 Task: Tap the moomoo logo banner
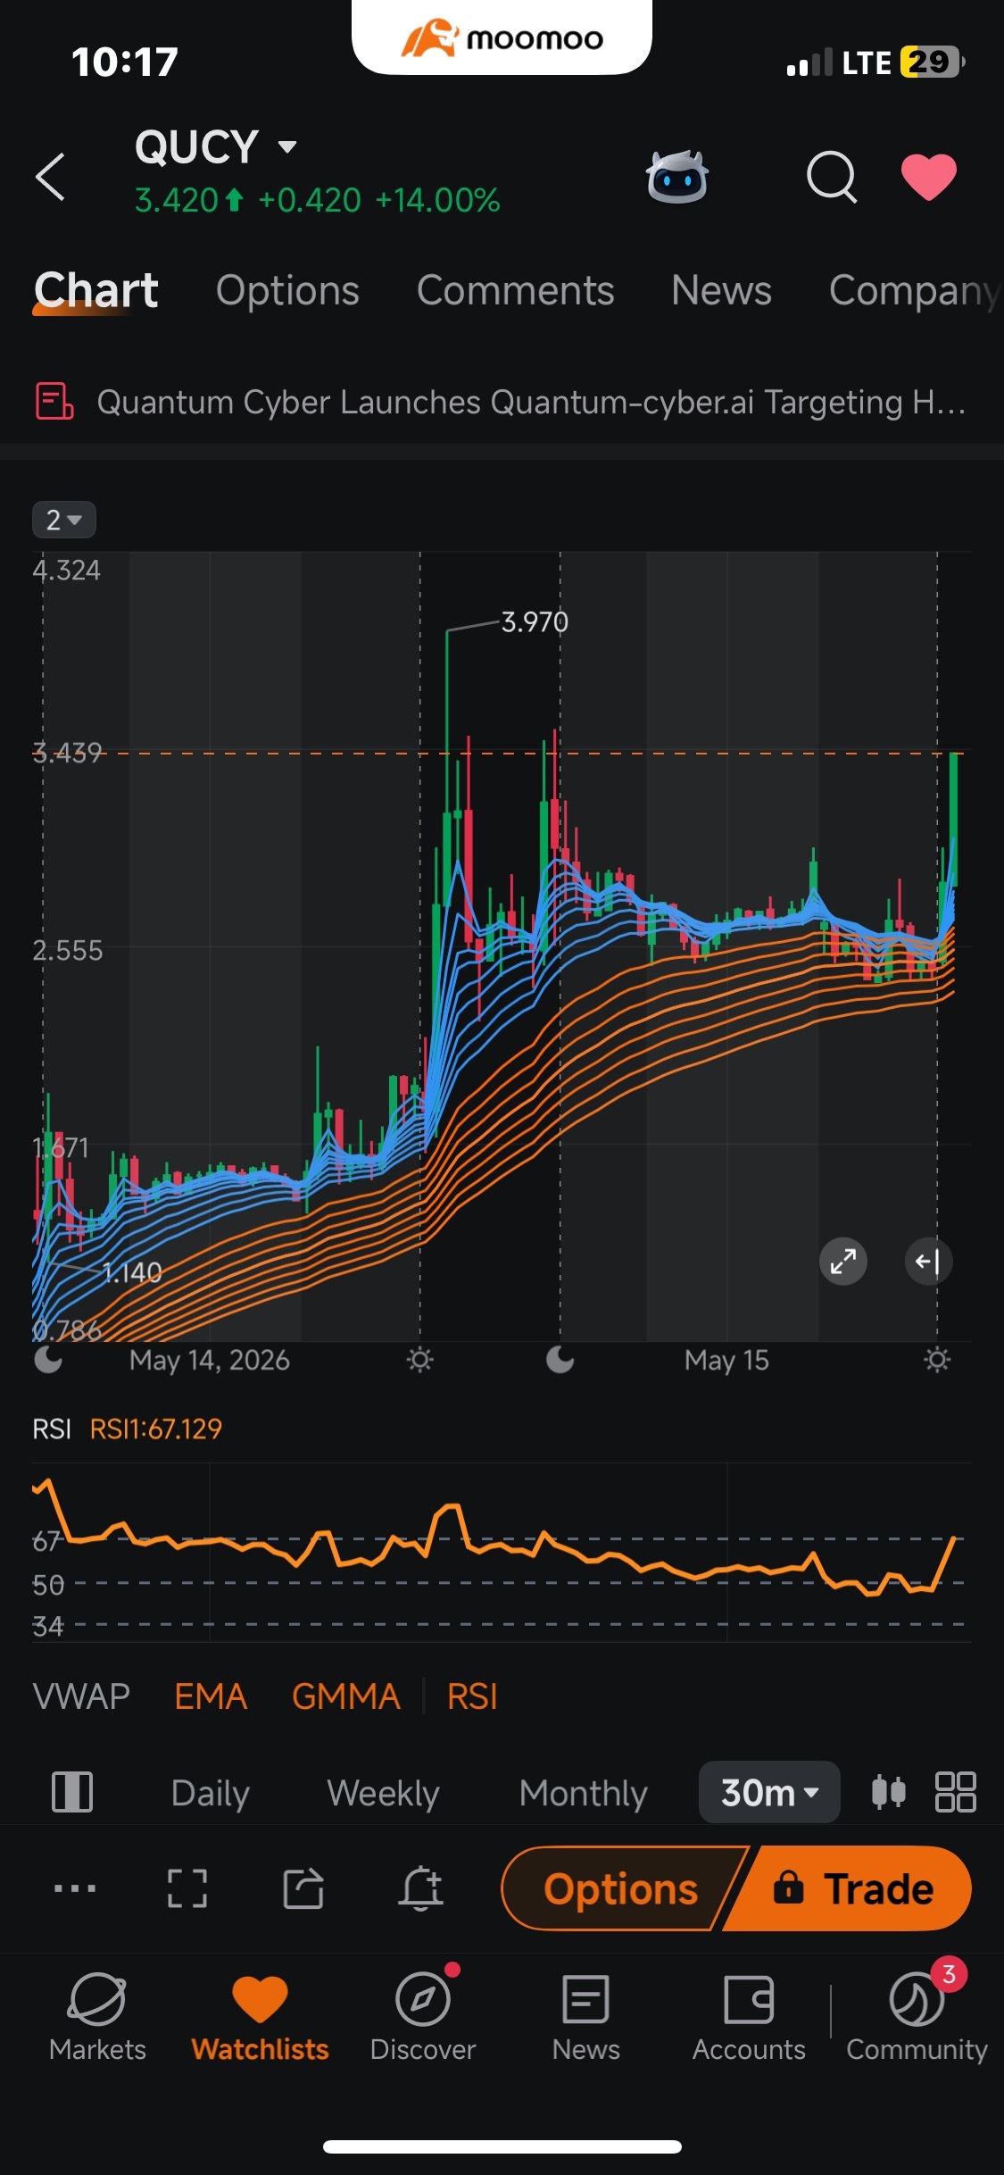502,37
